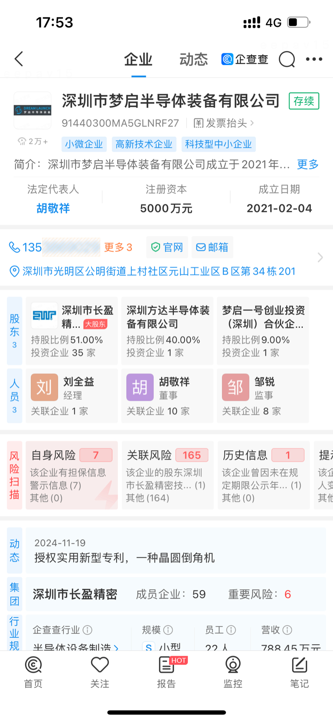
Task: Tap info icon next to 员工
Action: coord(231,630)
